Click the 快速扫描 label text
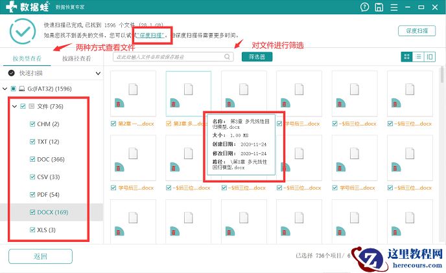Screen dimensions: 446x273 30,73
